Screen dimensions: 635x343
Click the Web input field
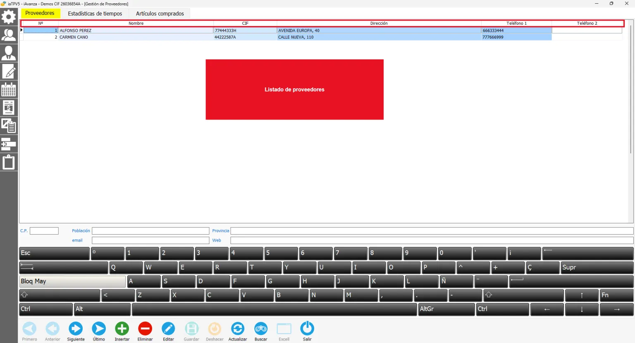point(432,240)
